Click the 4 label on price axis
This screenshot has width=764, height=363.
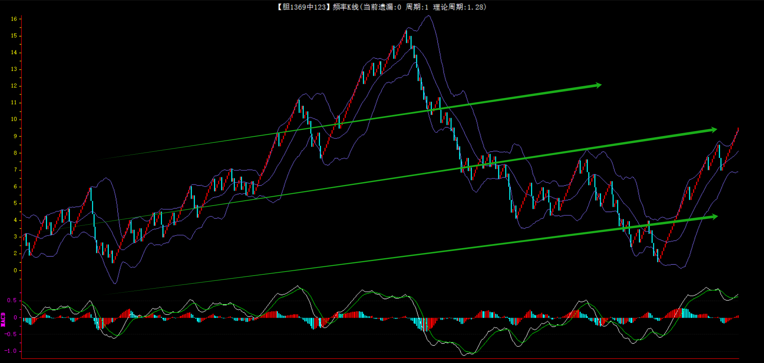pos(15,220)
